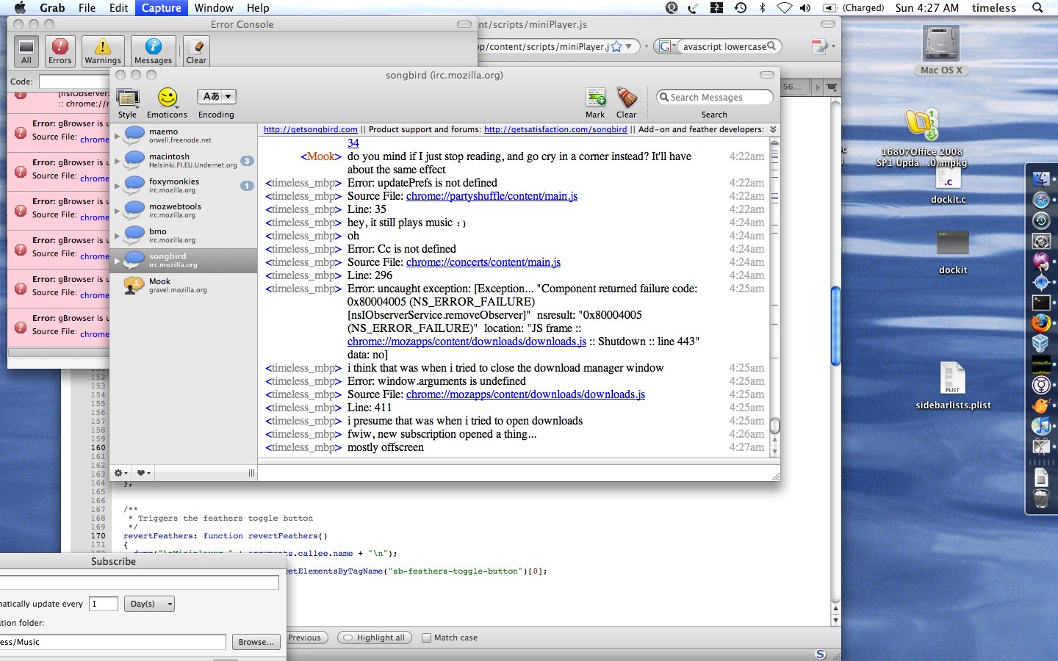Click the Previous find button
Image resolution: width=1058 pixels, height=661 pixels.
pyautogui.click(x=304, y=637)
